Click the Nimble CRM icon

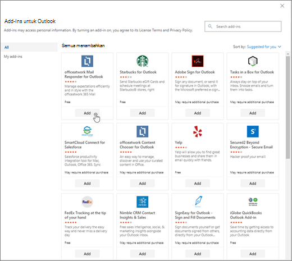(143, 202)
